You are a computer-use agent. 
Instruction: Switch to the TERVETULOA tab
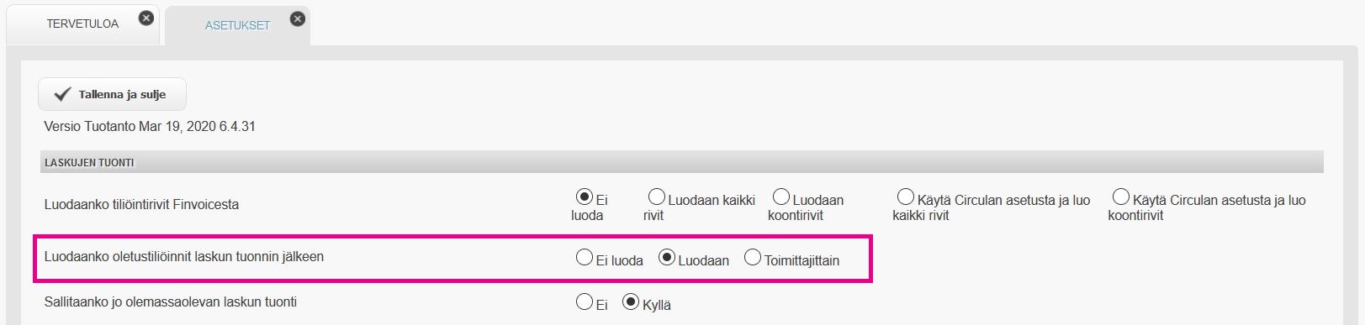point(82,24)
